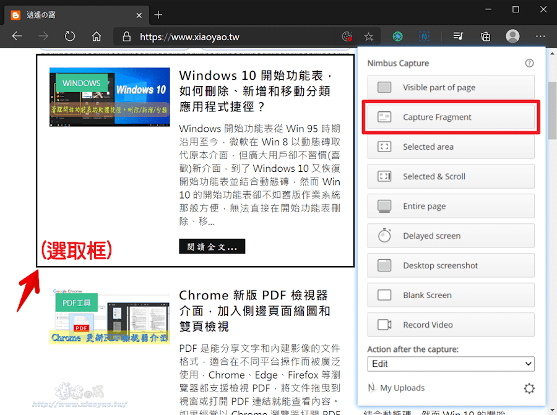Click the Desktop screenshot icon

(x=384, y=265)
